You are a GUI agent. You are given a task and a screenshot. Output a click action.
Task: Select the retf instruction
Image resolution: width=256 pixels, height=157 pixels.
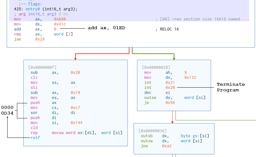35,138
